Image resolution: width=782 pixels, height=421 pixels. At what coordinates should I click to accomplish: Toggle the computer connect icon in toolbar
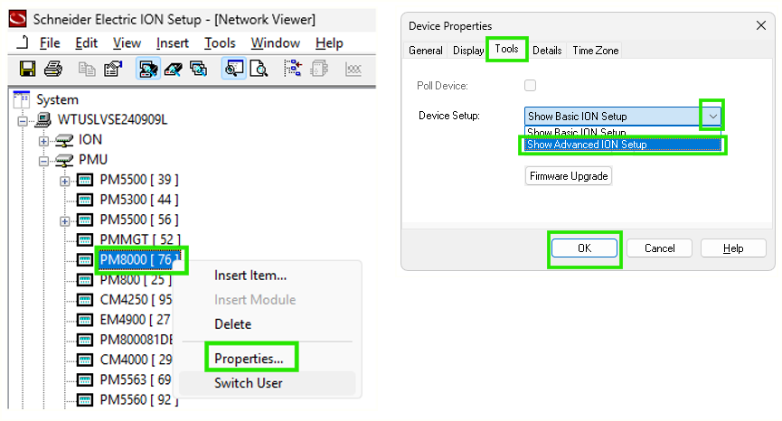(x=148, y=69)
